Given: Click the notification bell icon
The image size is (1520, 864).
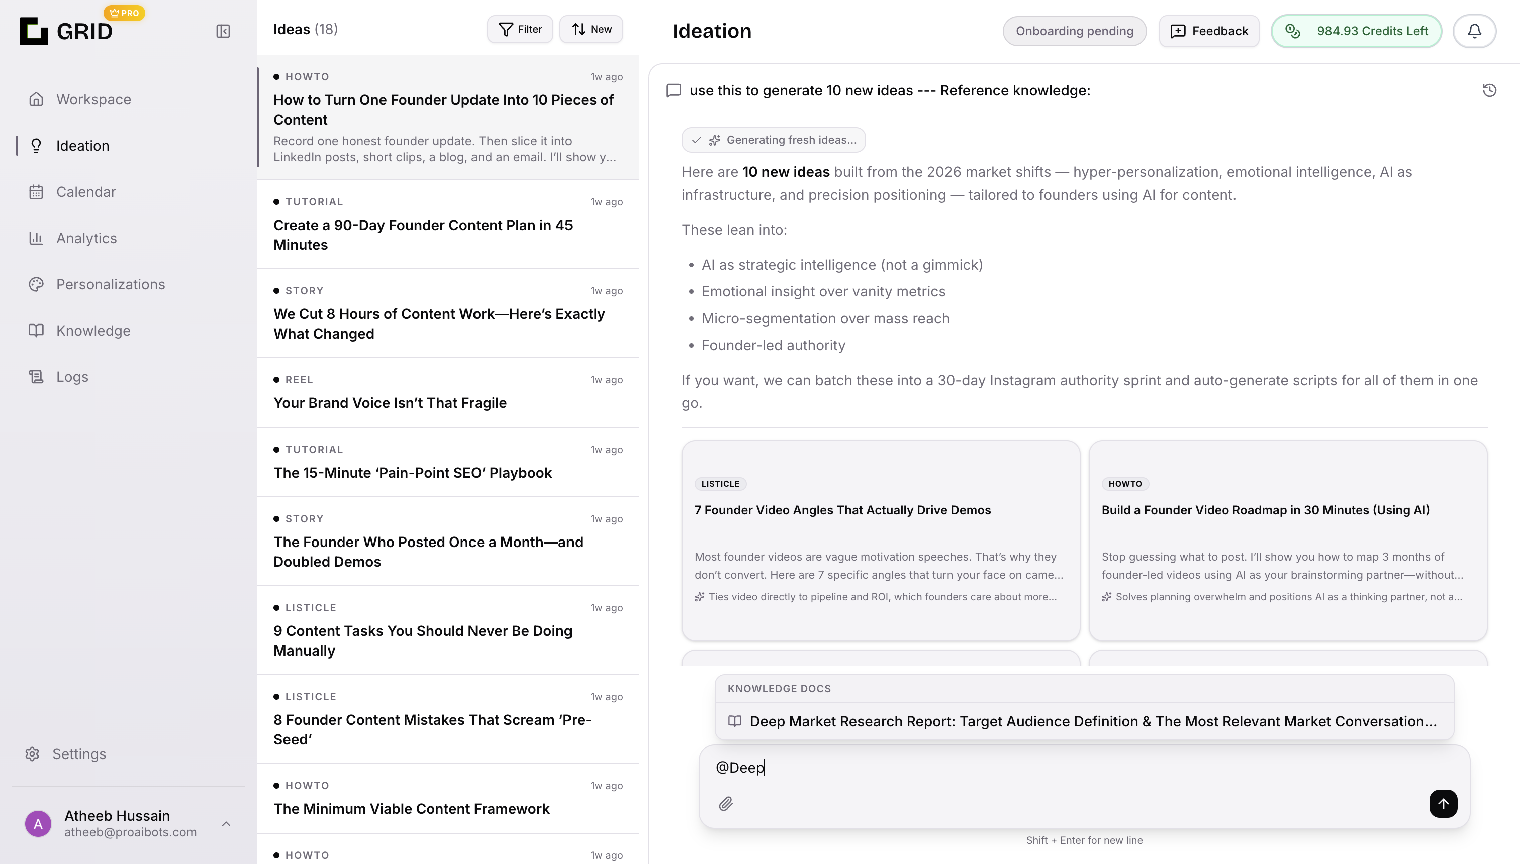Looking at the screenshot, I should [x=1474, y=31].
